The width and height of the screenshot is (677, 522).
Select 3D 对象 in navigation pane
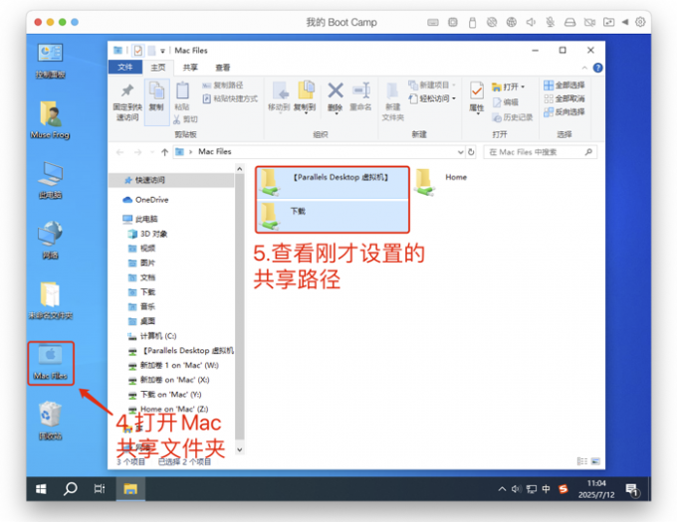(147, 234)
